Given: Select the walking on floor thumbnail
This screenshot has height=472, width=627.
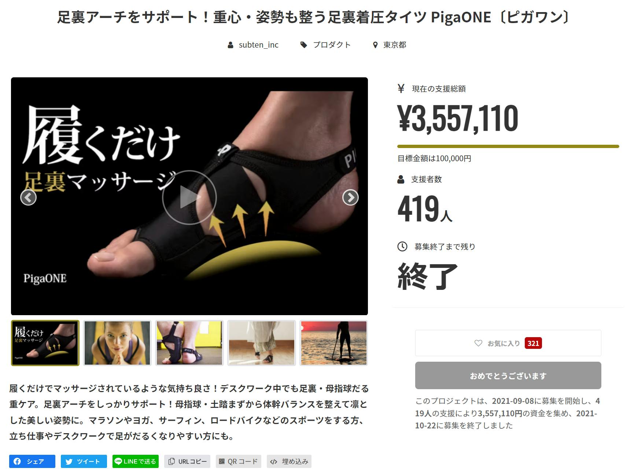Looking at the screenshot, I should [261, 343].
